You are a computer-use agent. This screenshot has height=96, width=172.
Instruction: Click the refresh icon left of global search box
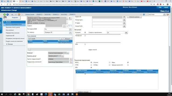(x=144, y=14)
